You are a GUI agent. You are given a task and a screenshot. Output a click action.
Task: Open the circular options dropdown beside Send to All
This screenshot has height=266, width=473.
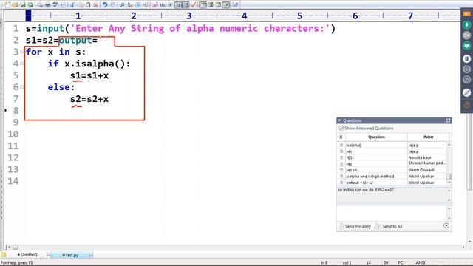[x=446, y=226]
